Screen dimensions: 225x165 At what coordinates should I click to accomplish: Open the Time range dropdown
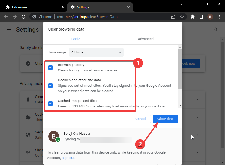click(96, 52)
